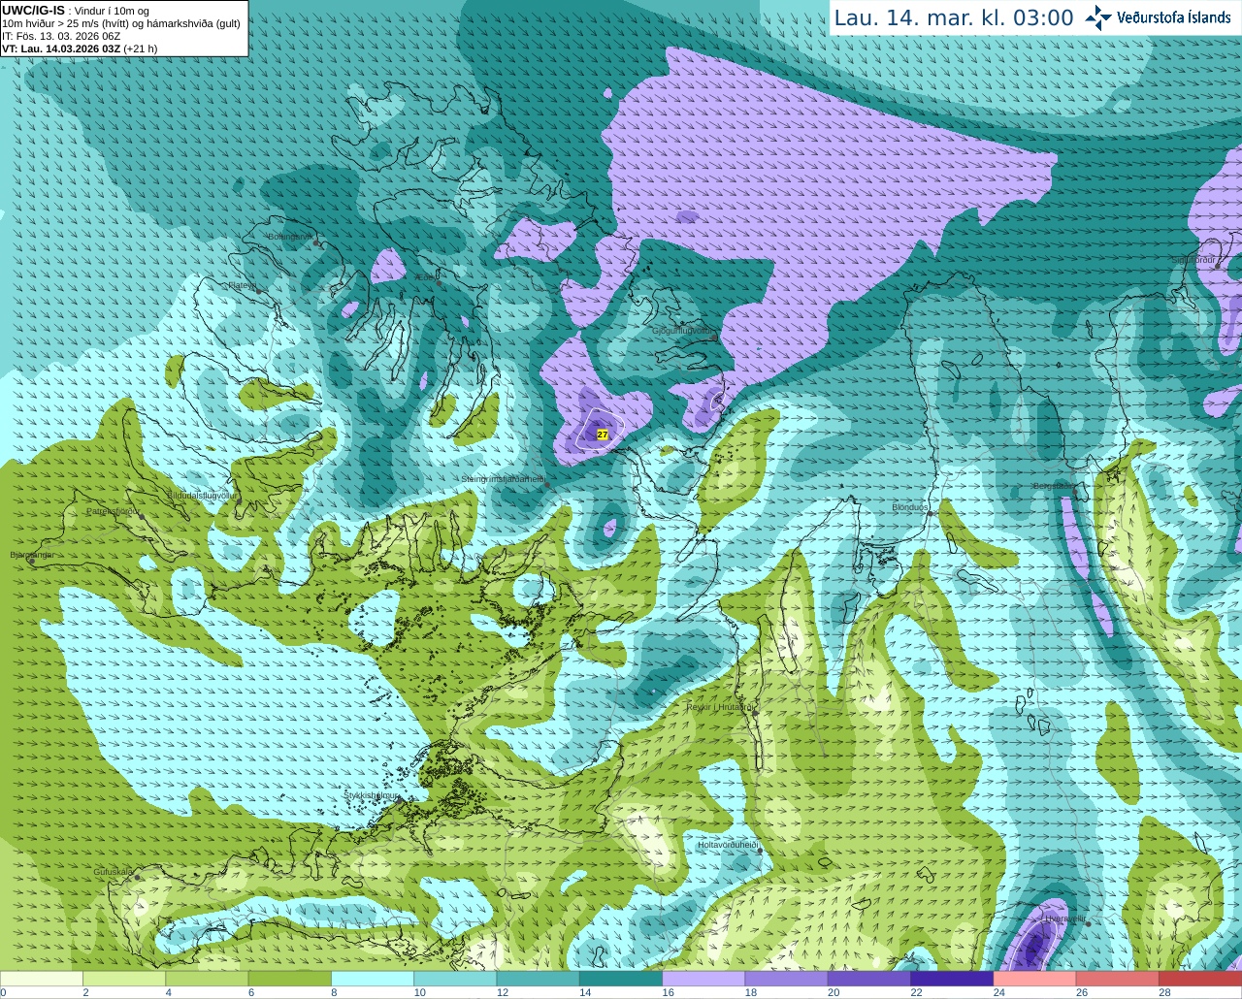Click the Stykkishólmur station label
This screenshot has height=999, width=1242.
[x=371, y=795]
